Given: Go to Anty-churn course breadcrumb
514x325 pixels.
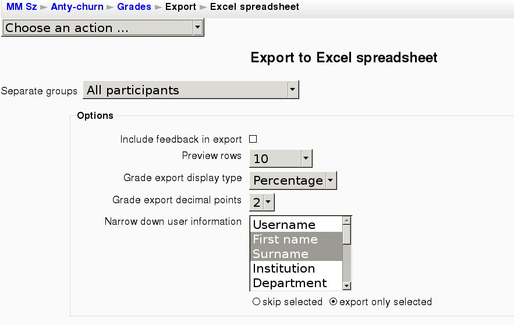Looking at the screenshot, I should (77, 6).
